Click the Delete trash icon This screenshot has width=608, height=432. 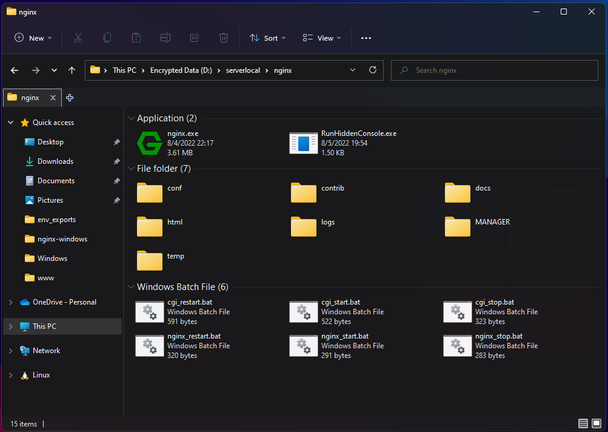[224, 38]
